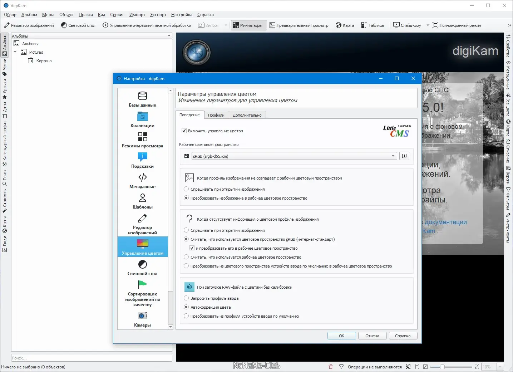Switch to Предварительный просмотр view
Image resolution: width=513 pixels, height=372 pixels.
[x=299, y=25]
